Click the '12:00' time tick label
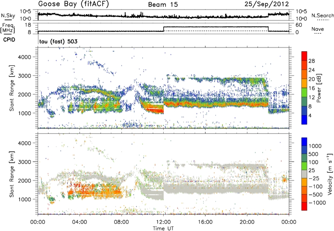 163,222
